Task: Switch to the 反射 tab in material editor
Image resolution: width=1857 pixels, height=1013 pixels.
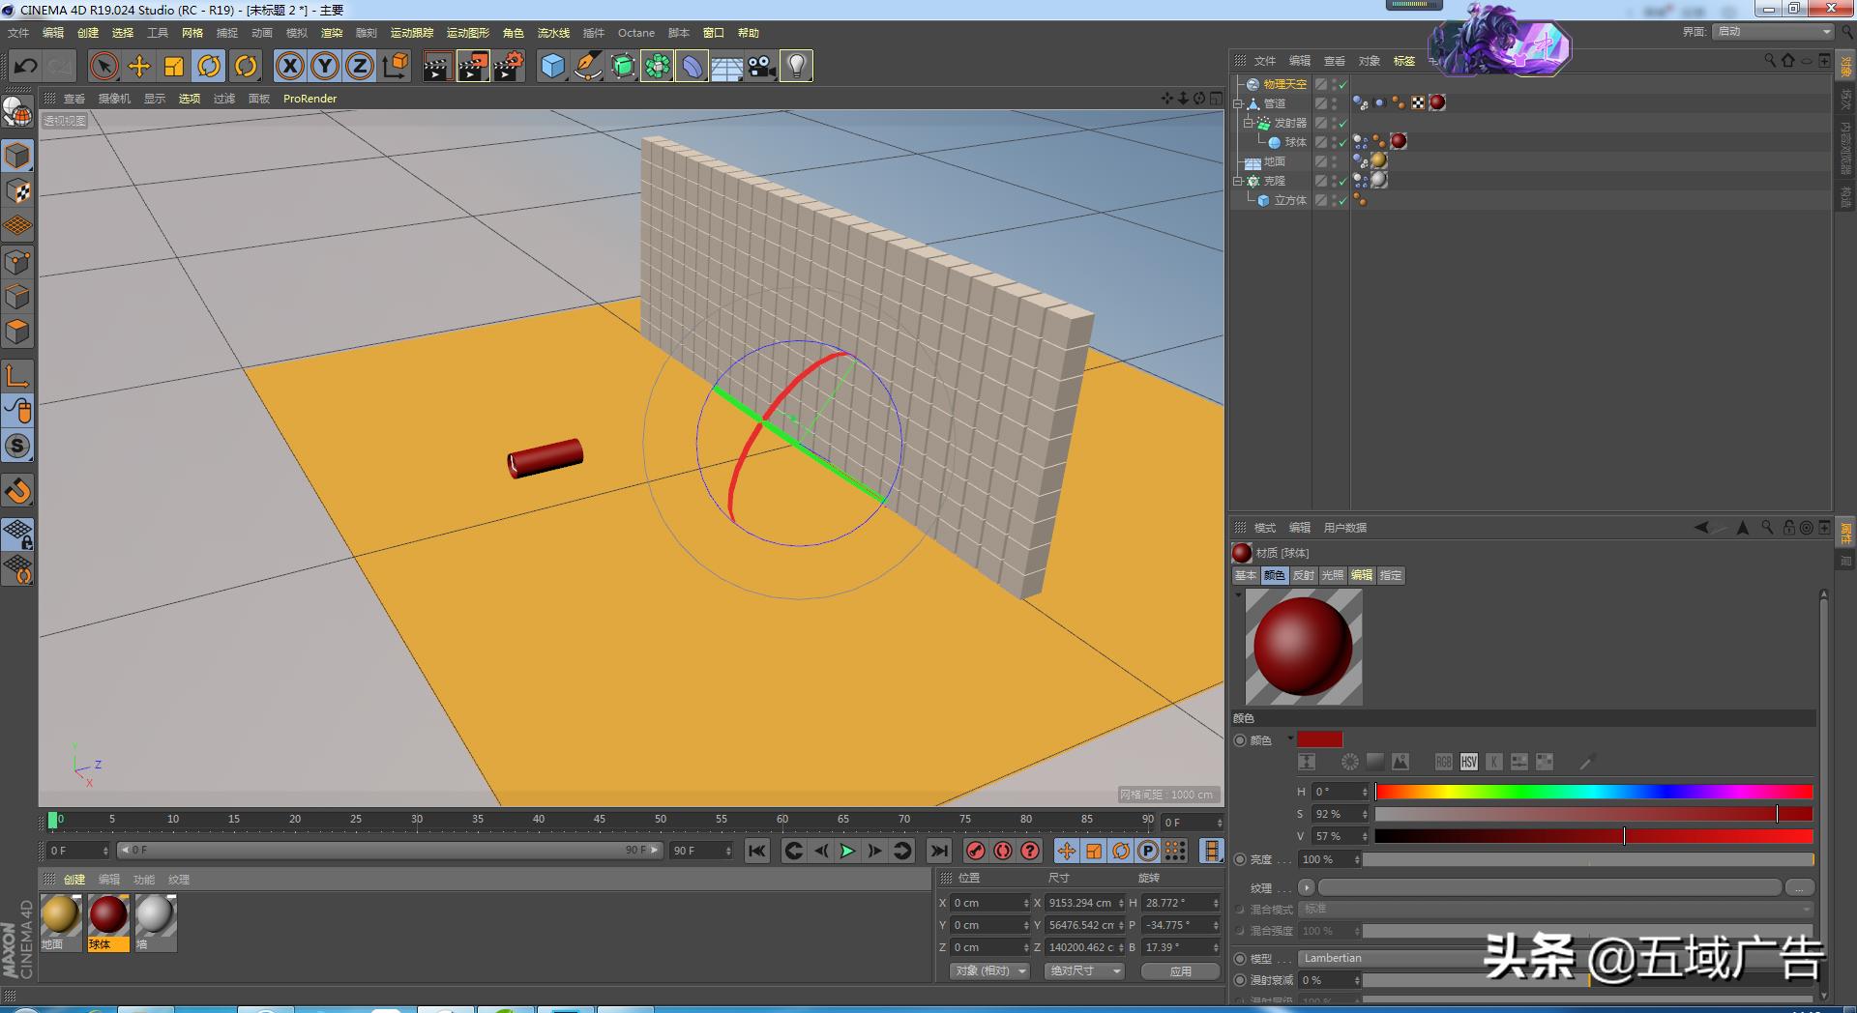Action: [1303, 575]
